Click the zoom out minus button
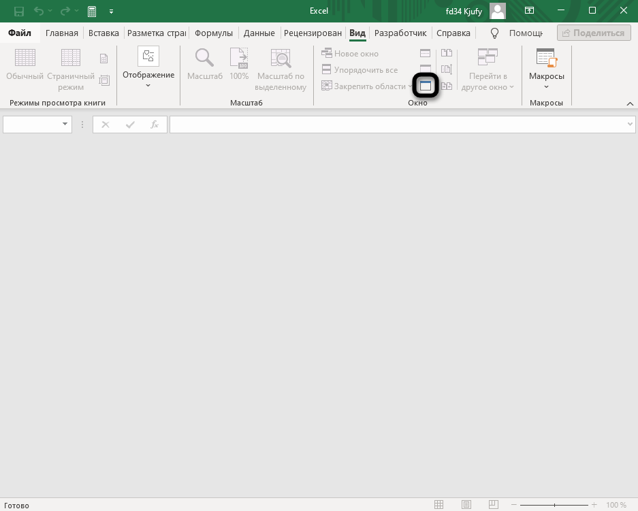The width and height of the screenshot is (638, 511). pyautogui.click(x=513, y=505)
